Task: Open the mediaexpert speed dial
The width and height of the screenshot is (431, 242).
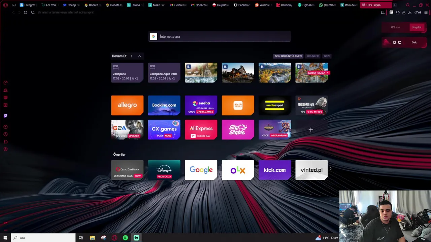Action: point(275,105)
